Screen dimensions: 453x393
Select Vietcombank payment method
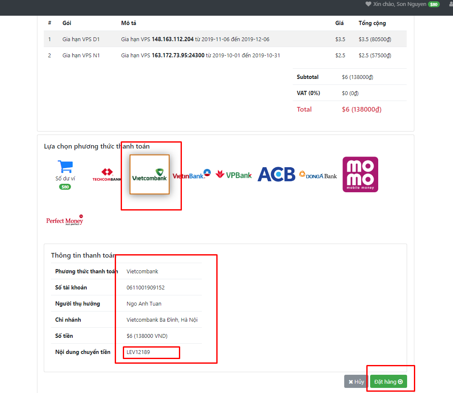pyautogui.click(x=150, y=174)
